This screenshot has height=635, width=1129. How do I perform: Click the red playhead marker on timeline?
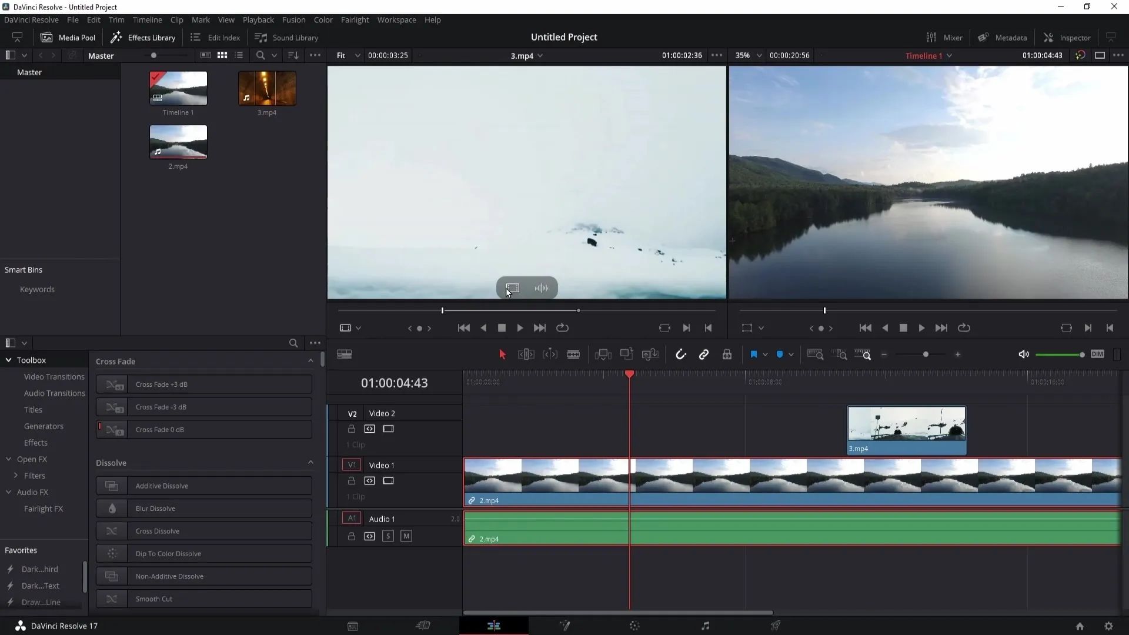[630, 375]
